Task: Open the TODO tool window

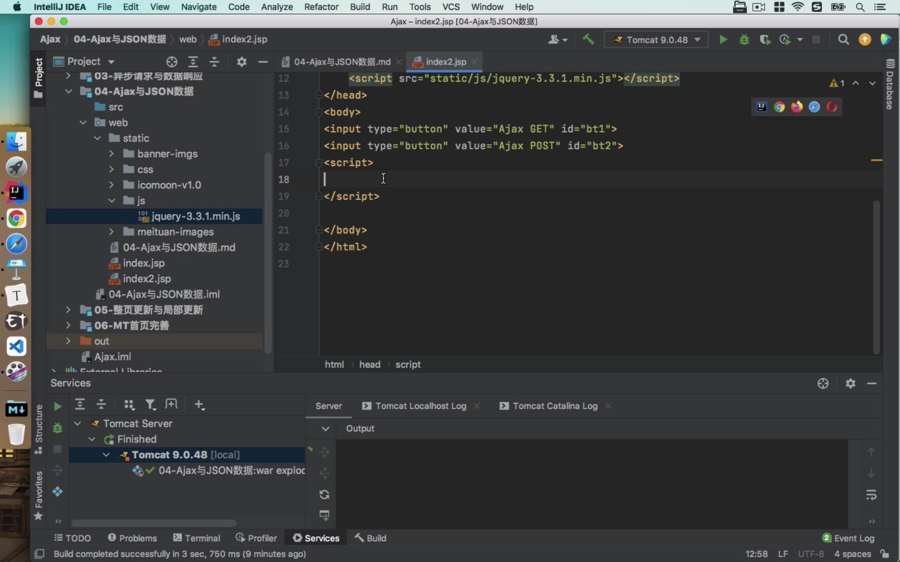Action: pyautogui.click(x=72, y=538)
